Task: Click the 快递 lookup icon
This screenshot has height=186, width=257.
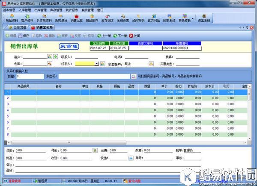Action: pyautogui.click(x=131, y=158)
